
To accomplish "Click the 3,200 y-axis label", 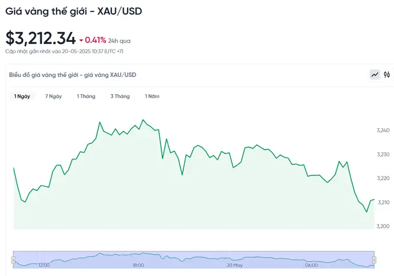I will (383, 226).
